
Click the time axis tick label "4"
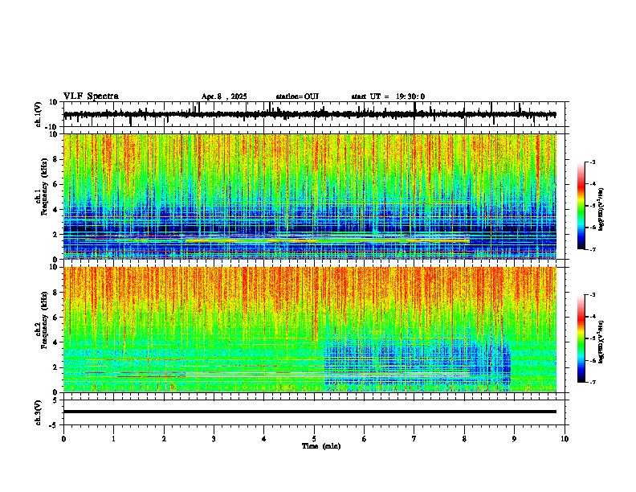point(264,439)
